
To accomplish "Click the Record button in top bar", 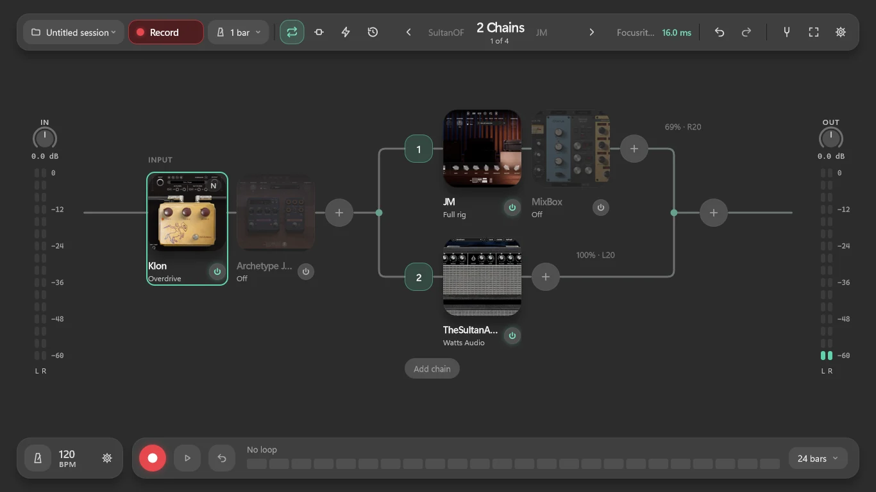I will [x=166, y=32].
